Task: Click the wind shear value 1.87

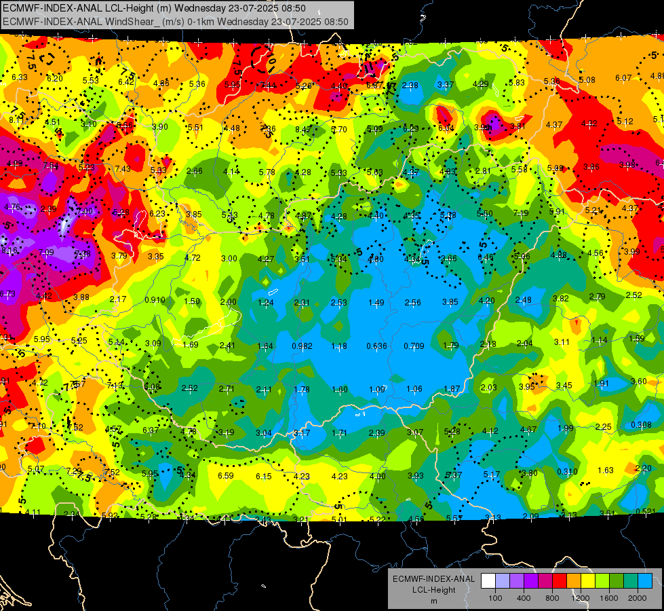Action: [452, 389]
